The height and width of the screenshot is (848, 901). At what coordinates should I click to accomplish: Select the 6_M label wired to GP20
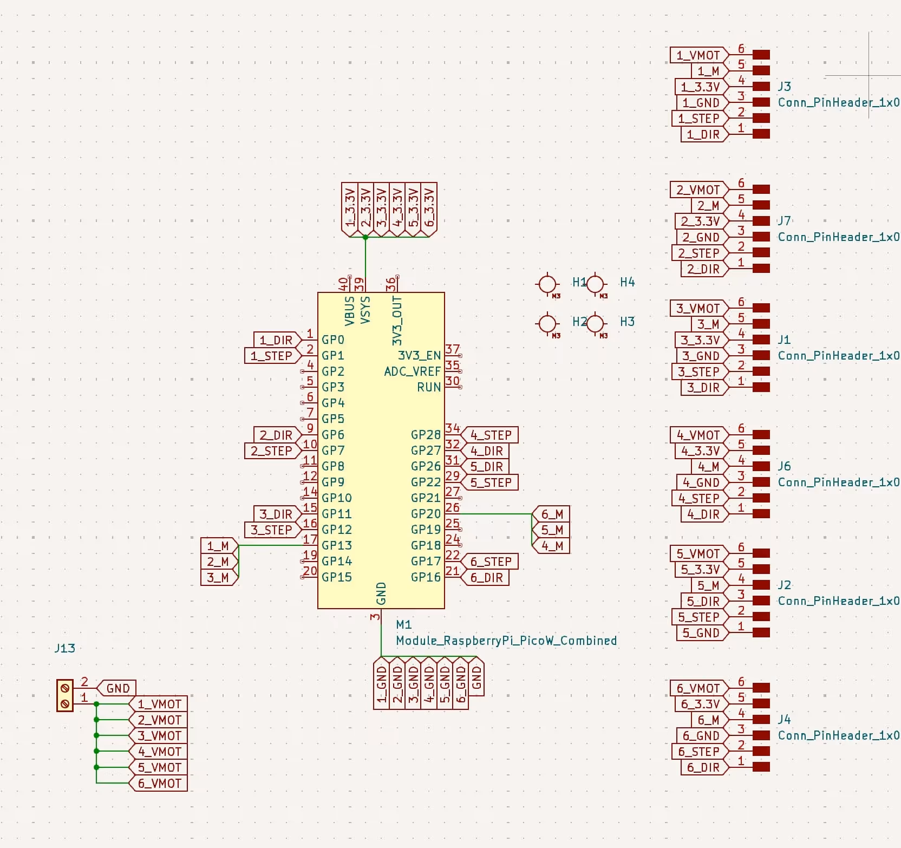pos(553,514)
